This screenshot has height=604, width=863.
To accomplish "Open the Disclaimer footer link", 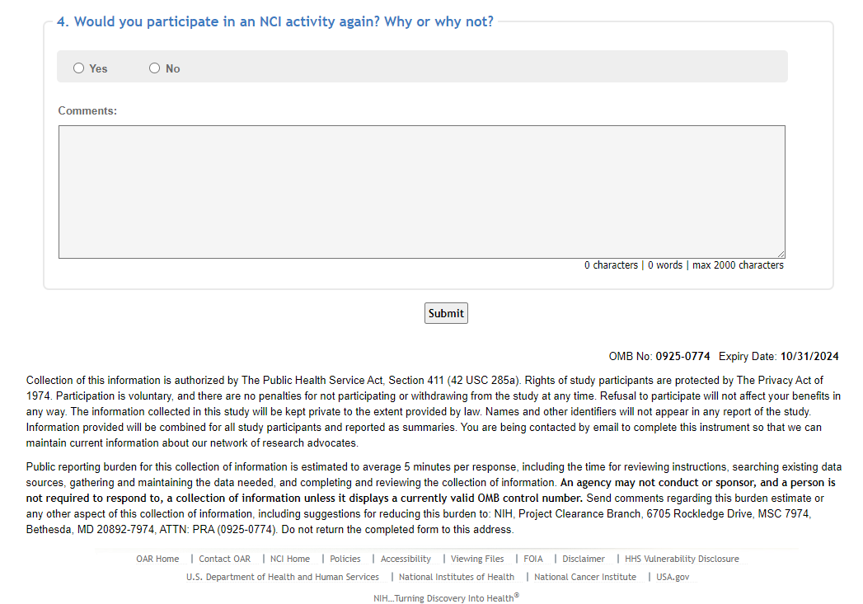I will click(x=584, y=559).
